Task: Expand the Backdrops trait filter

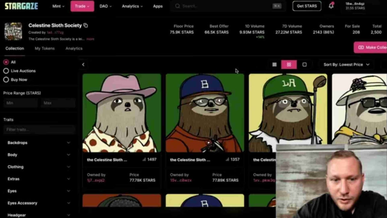Action: coord(39,143)
